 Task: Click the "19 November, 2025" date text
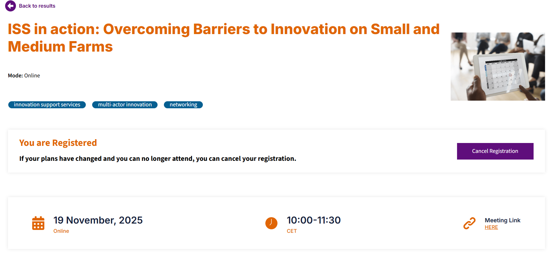pyautogui.click(x=98, y=220)
